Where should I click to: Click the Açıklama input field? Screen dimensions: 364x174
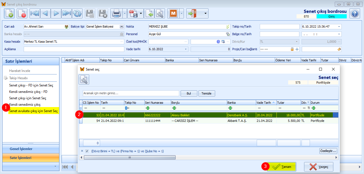74,49
